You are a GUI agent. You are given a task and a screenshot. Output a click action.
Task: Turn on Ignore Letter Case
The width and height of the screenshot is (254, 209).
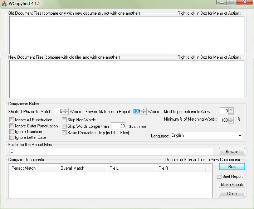point(12,137)
